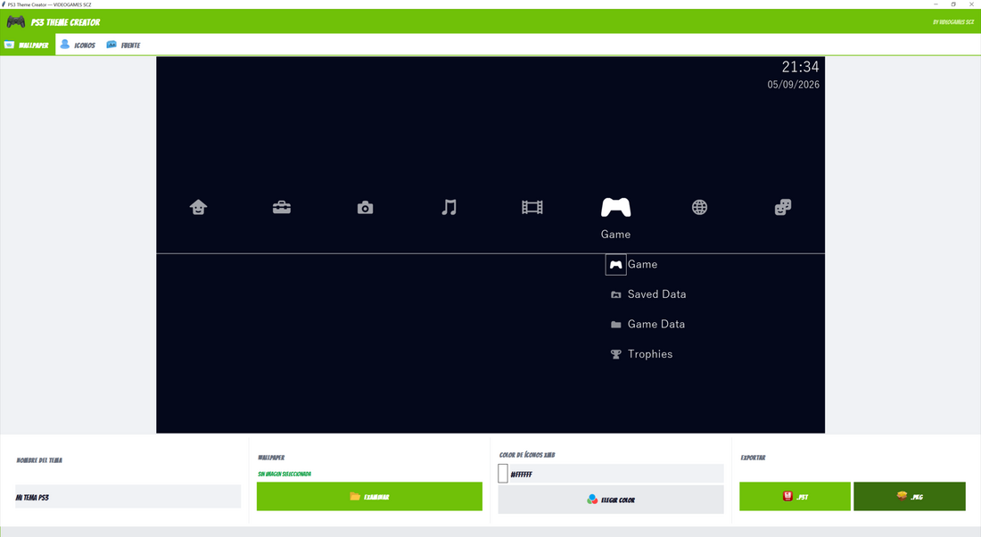
Task: Switch to the Wallpaper tab
Action: pyautogui.click(x=28, y=45)
